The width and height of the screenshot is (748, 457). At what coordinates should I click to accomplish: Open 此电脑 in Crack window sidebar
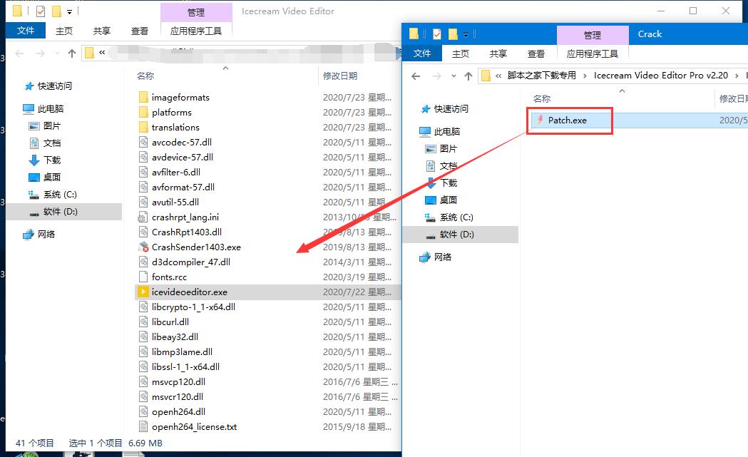pos(447,132)
